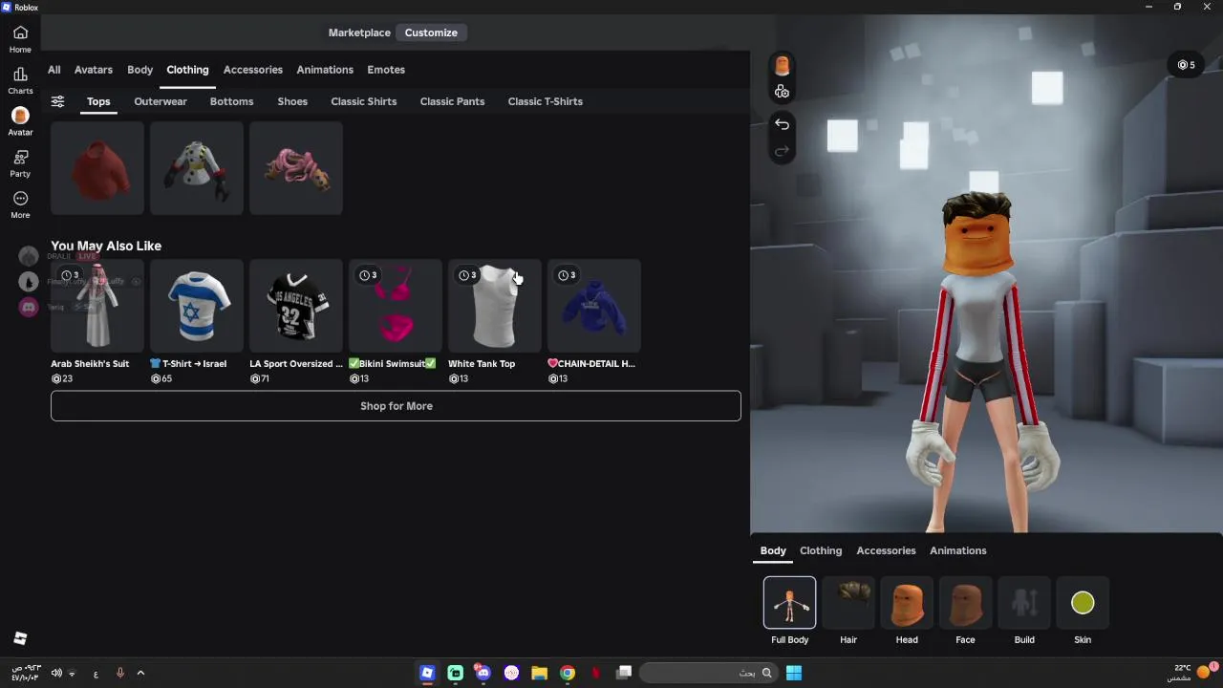Switch to Body tab in avatar panel
1223x688 pixels.
[x=773, y=550]
